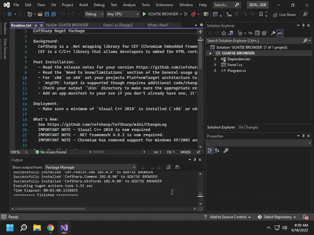Open the Toolbox side tab
Viewport: 314px width, 235px height.
[x=5, y=28]
